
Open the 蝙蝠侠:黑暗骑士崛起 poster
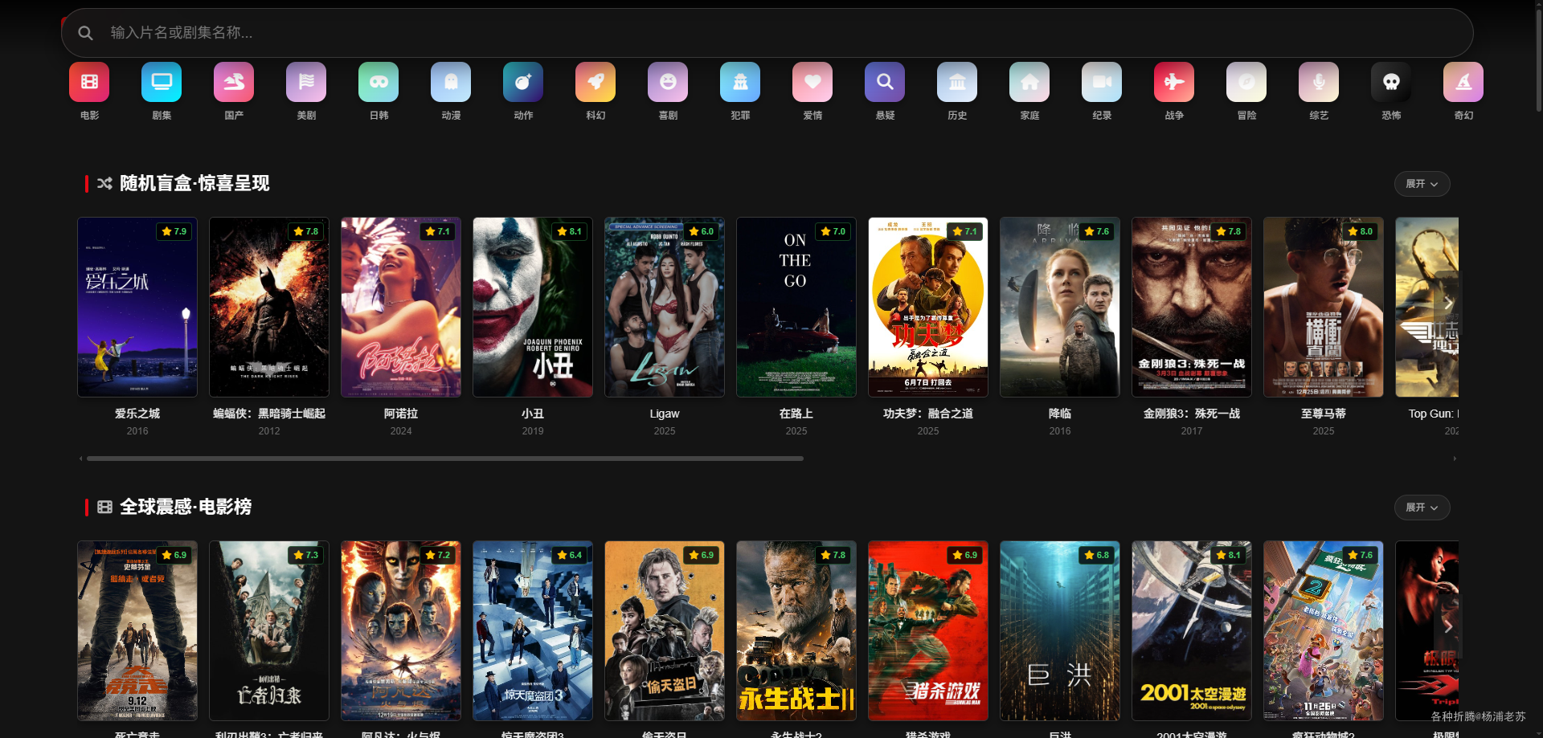click(x=269, y=307)
